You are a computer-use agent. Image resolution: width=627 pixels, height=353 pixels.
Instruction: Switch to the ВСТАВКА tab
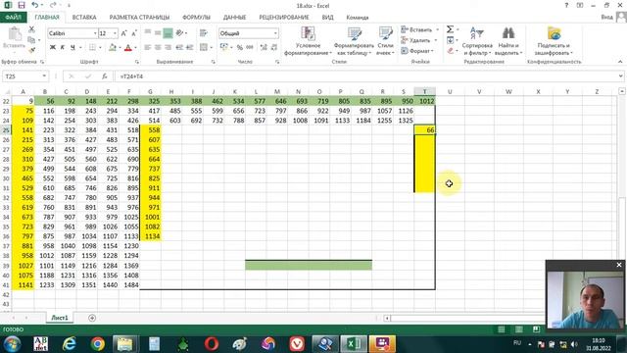pos(84,18)
